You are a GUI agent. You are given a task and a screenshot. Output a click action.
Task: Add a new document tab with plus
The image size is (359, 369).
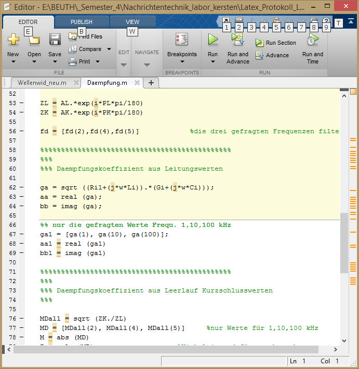(151, 83)
